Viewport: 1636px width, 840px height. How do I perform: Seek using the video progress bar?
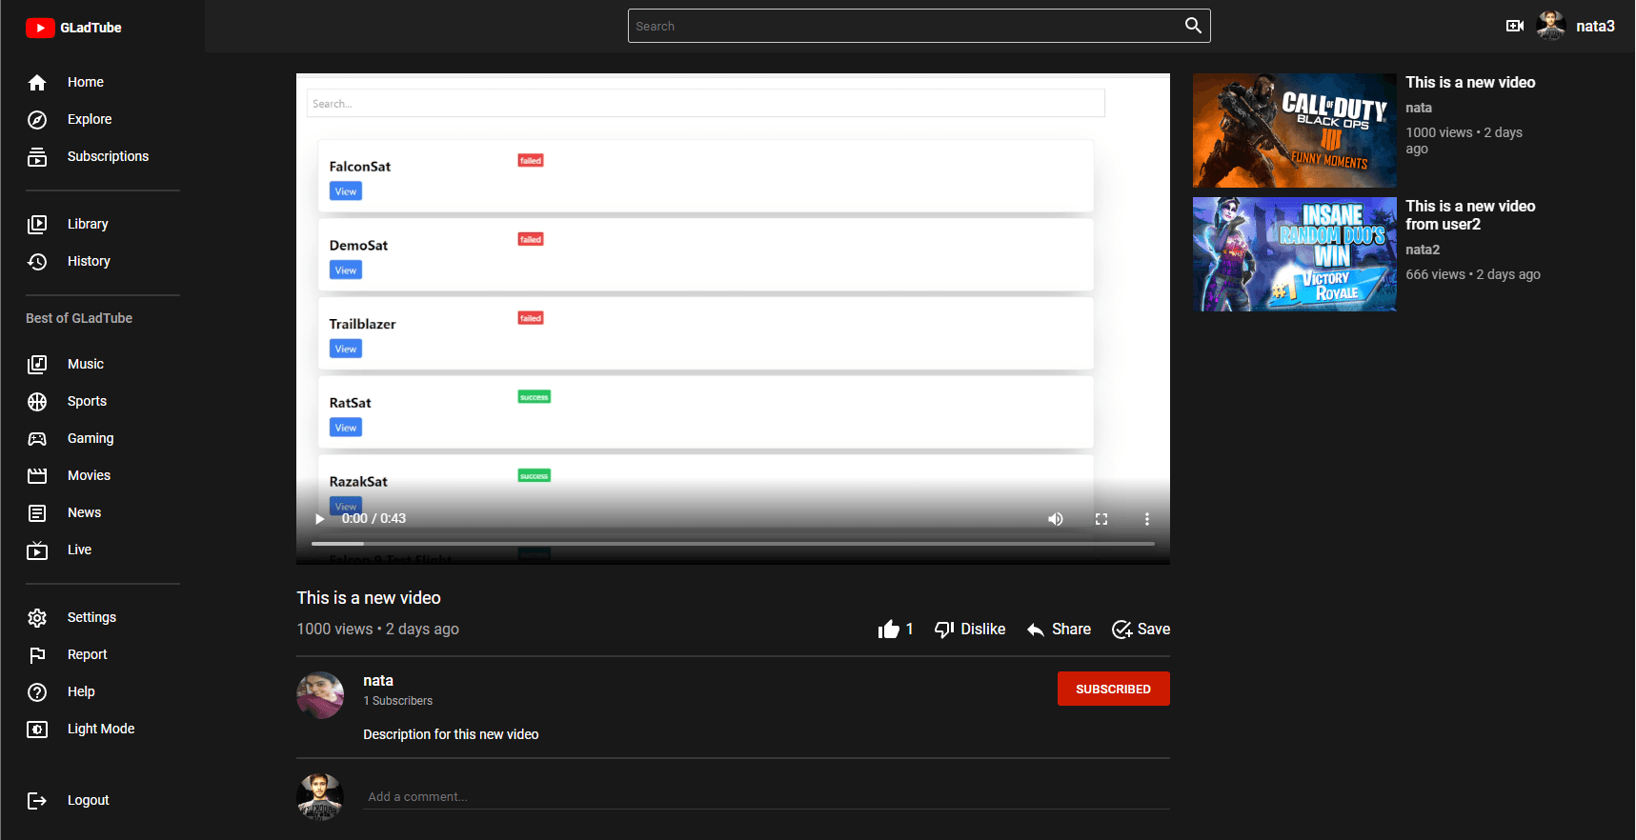pyautogui.click(x=732, y=544)
